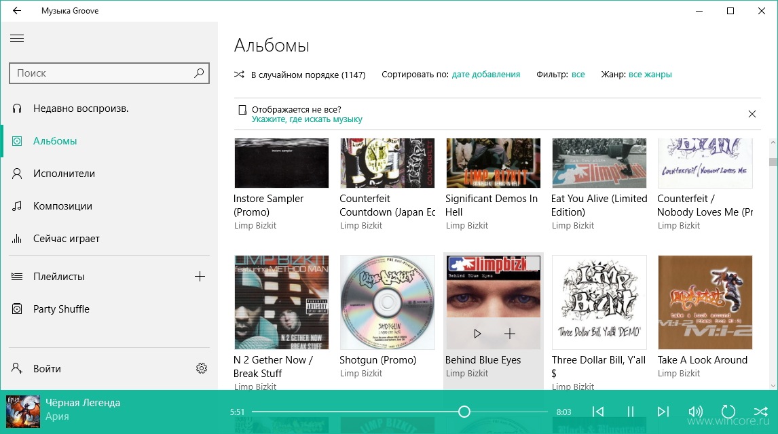Click Ария artist name in player
The width and height of the screenshot is (778, 434).
57,416
